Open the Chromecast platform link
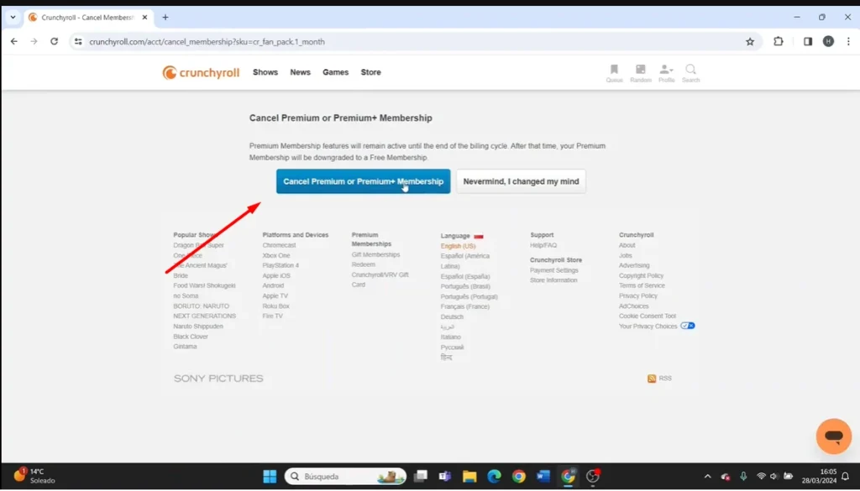The image size is (860, 491). coord(279,245)
